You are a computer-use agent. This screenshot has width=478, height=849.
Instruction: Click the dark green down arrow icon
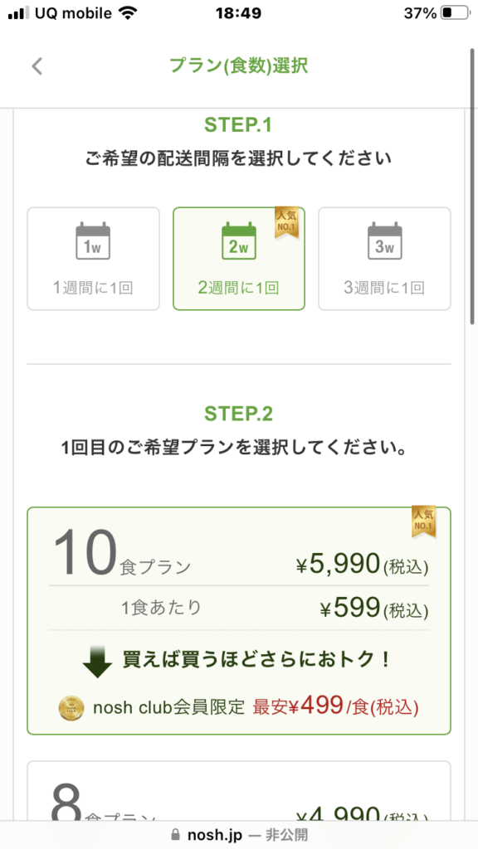pos(98,662)
